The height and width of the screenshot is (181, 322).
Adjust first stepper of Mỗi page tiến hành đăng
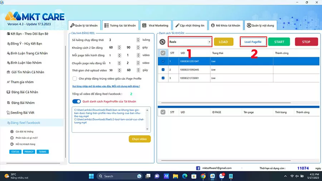(x=119, y=55)
